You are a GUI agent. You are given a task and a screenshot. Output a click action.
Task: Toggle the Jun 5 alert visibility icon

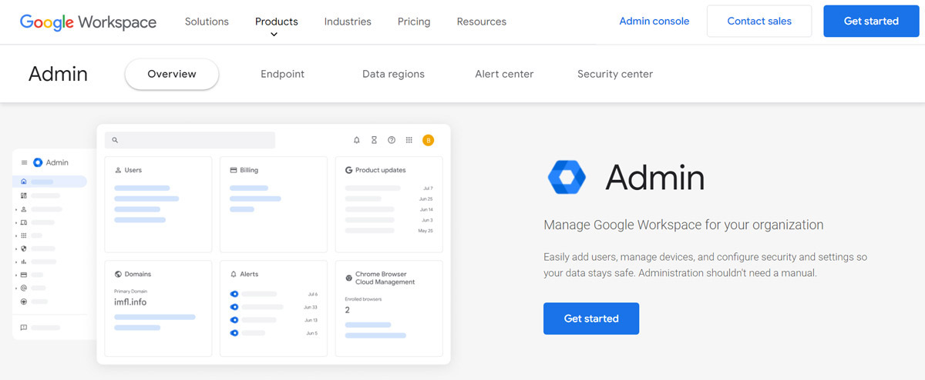[234, 333]
